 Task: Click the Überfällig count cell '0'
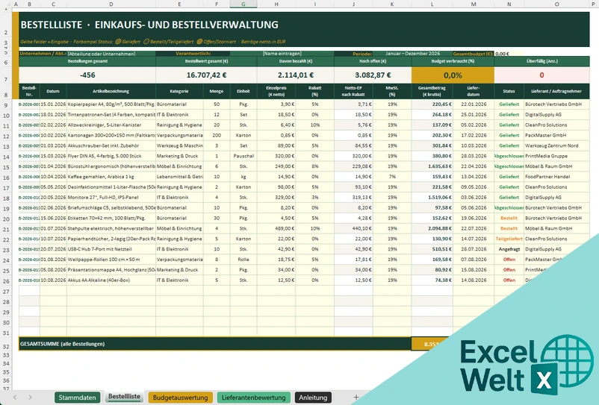(x=541, y=75)
